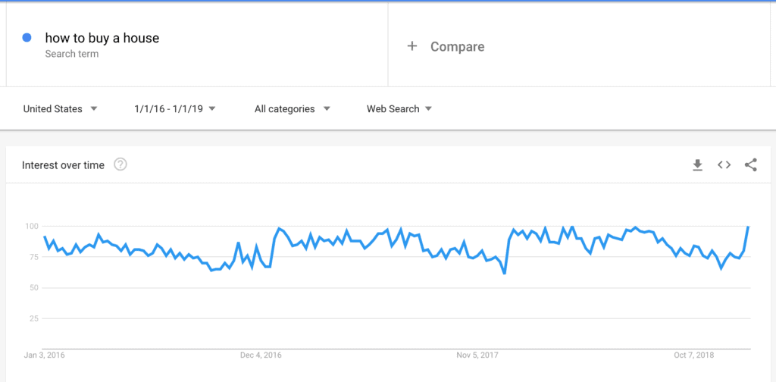Image resolution: width=776 pixels, height=382 pixels.
Task: Share the Interest over time chart
Action: pos(750,165)
